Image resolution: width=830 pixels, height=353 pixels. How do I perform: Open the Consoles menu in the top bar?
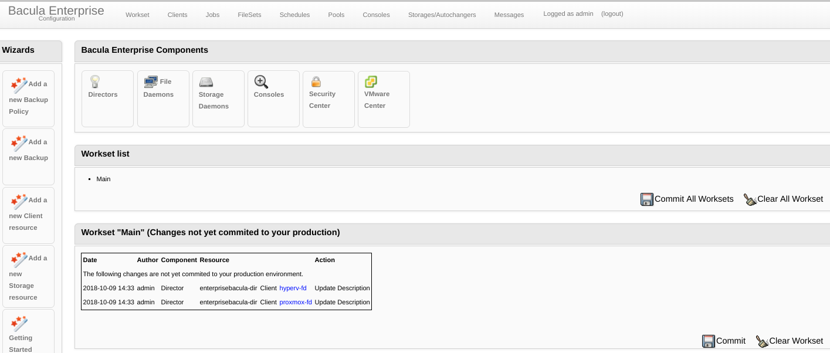click(376, 15)
